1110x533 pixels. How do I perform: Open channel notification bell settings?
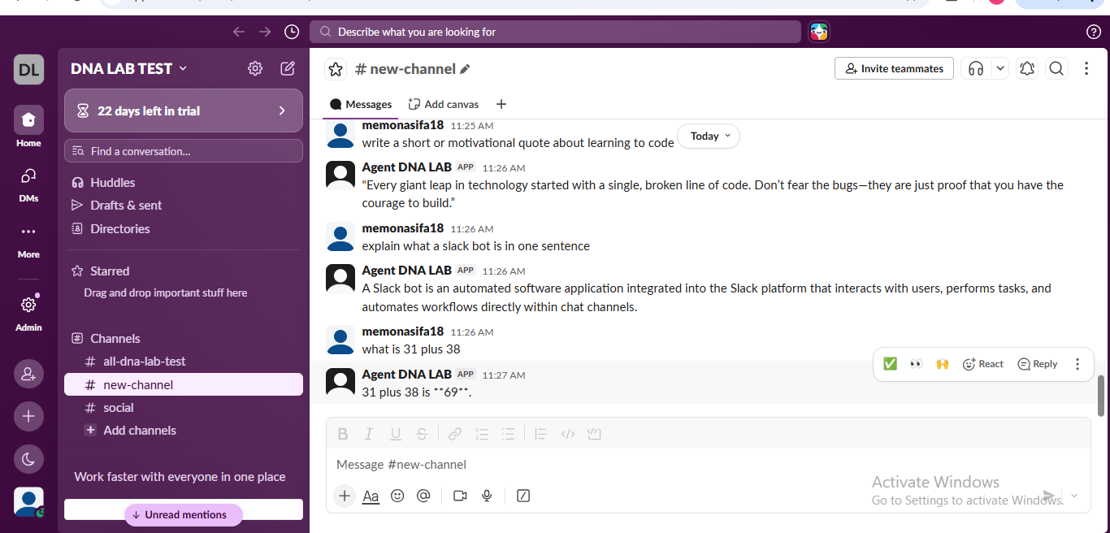(x=1027, y=69)
